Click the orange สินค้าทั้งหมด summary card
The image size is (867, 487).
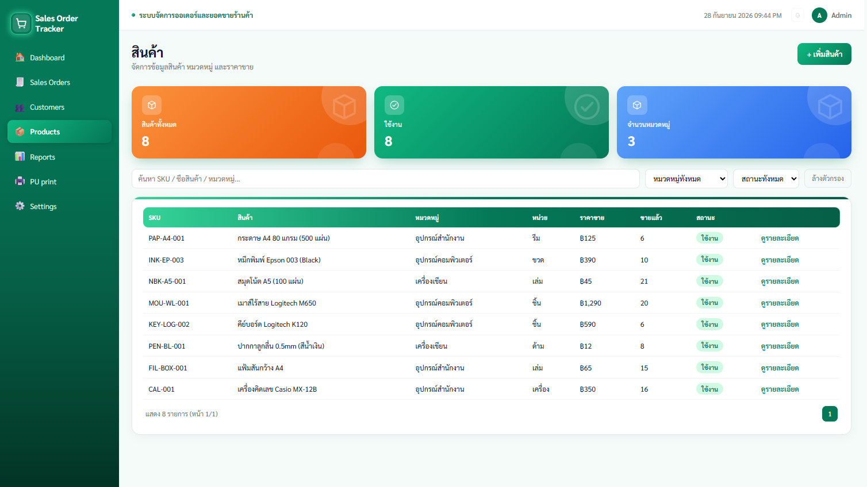[x=249, y=122]
